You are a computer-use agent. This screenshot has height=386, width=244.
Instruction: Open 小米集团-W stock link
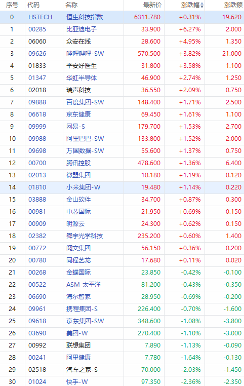(x=84, y=187)
